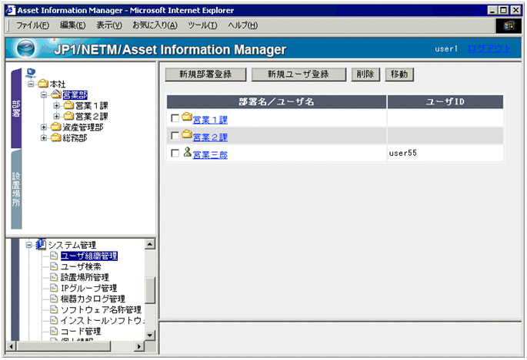This screenshot has height=360, width=527.
Task: Expand the 営業１課 tree node
Action: coord(56,106)
